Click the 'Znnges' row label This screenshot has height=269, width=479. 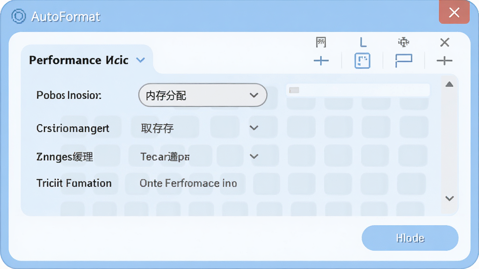point(65,157)
